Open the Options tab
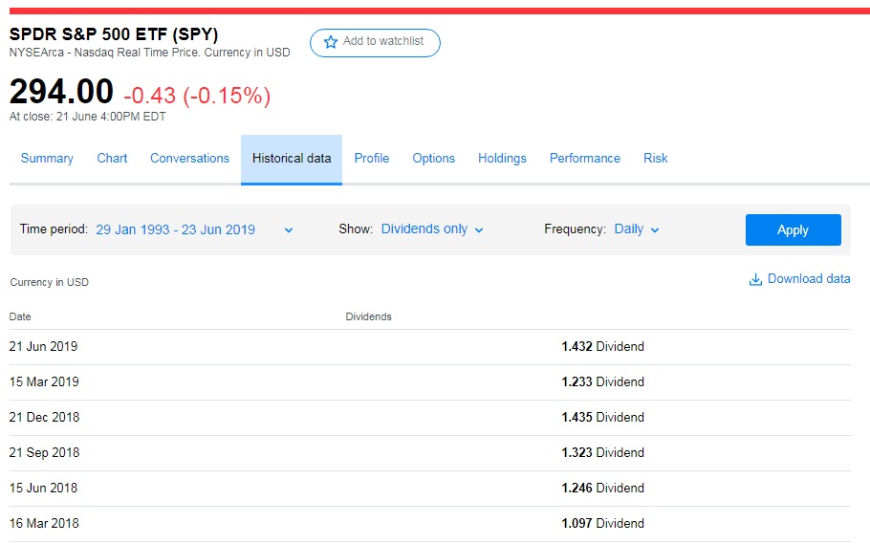The image size is (870, 544). coord(433,159)
